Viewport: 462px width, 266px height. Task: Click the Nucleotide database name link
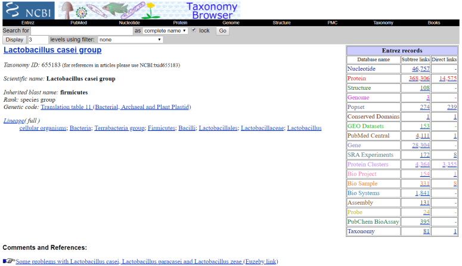click(363, 69)
